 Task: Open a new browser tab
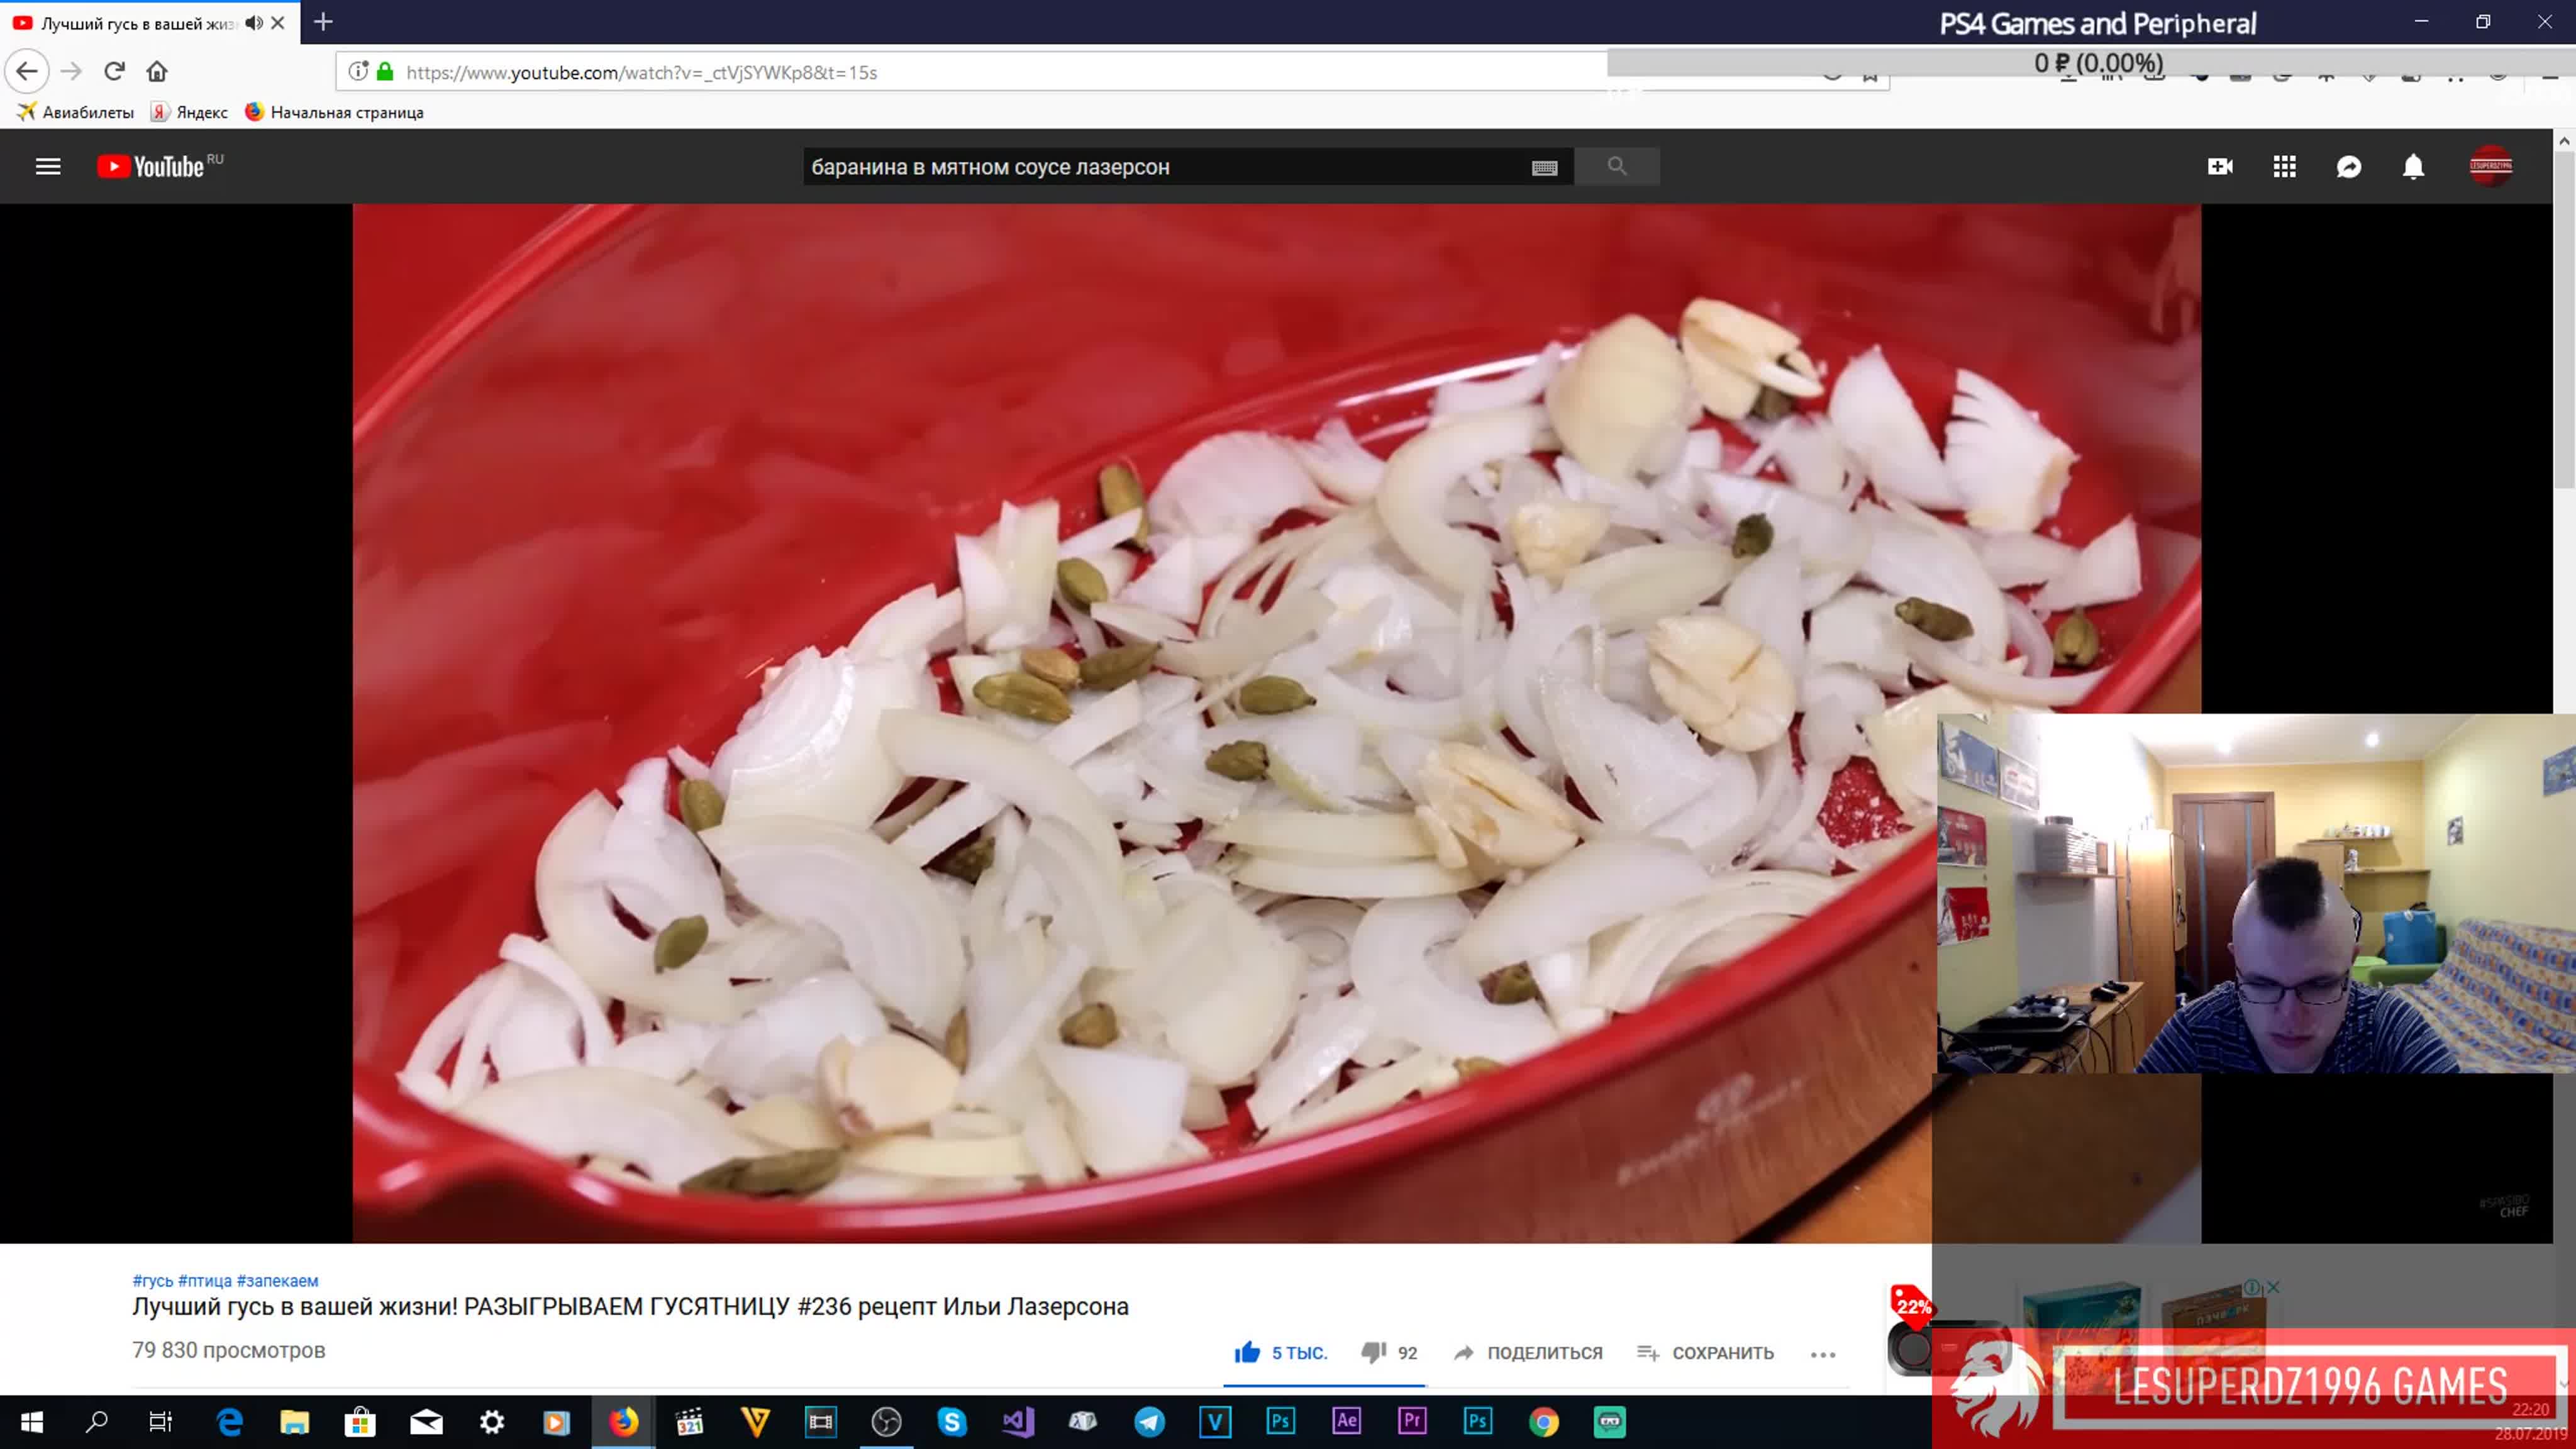tap(323, 22)
